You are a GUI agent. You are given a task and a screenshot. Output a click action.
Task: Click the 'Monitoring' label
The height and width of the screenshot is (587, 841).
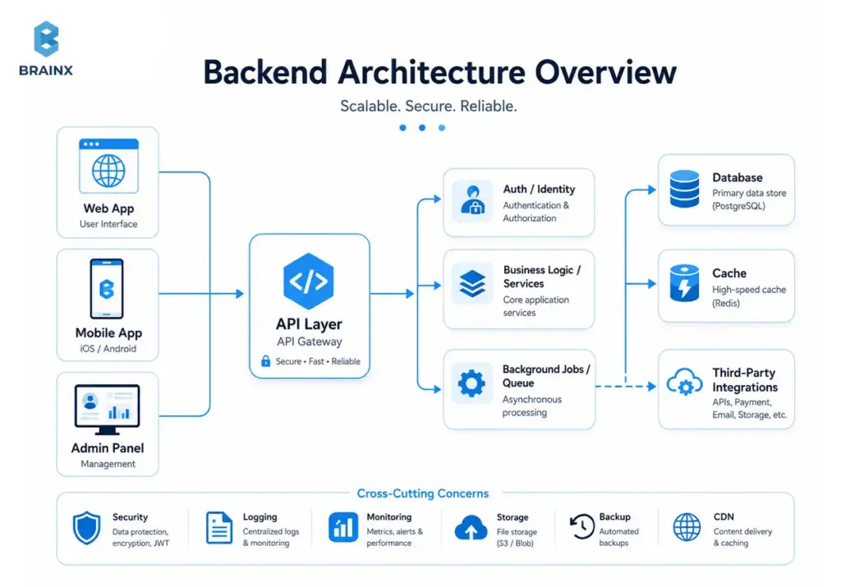(x=389, y=517)
